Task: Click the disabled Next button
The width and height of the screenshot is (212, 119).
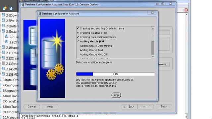Action: coord(145,106)
